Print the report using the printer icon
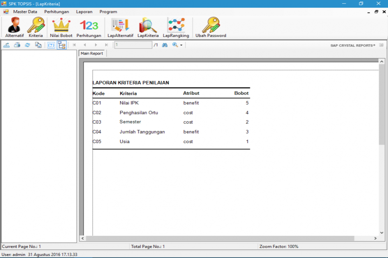388x258 pixels. pyautogui.click(x=17, y=45)
